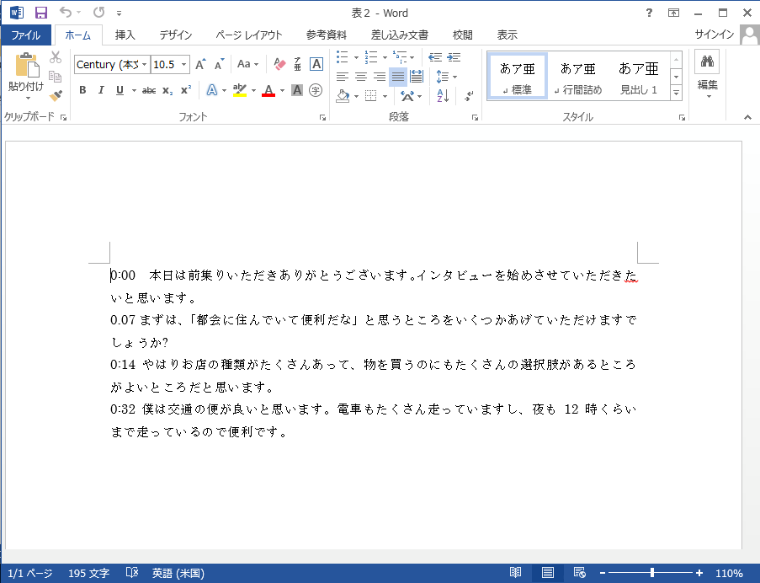760x583 pixels.
Task: Select the 見出し 1 style
Action: pyautogui.click(x=639, y=76)
